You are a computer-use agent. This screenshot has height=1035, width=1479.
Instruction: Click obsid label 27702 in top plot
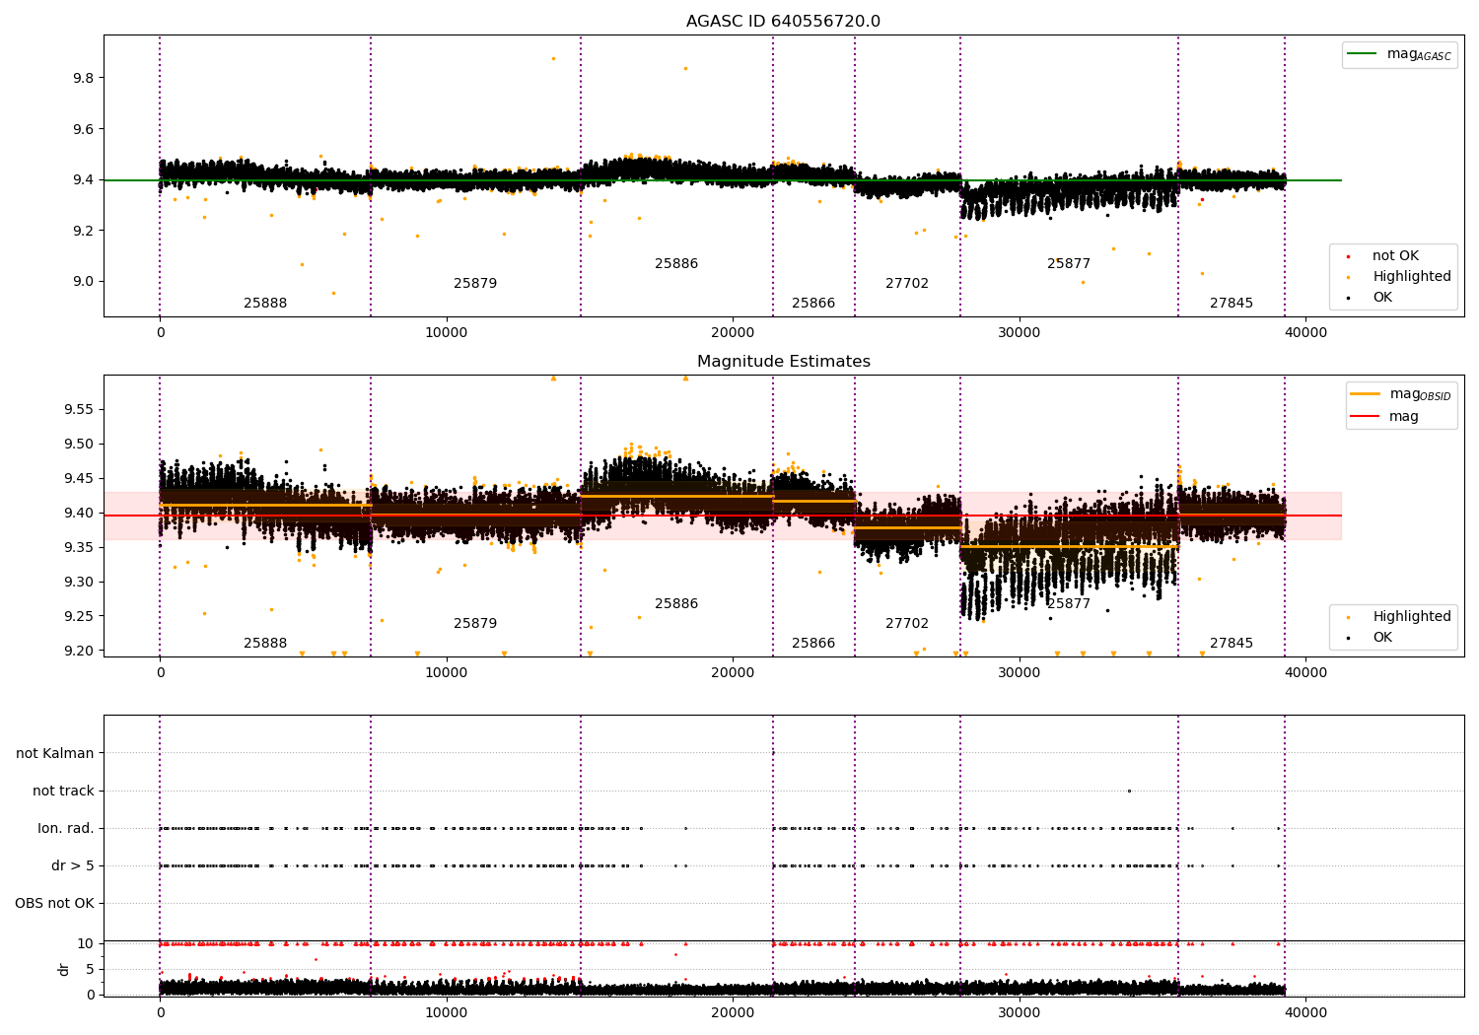(x=907, y=284)
